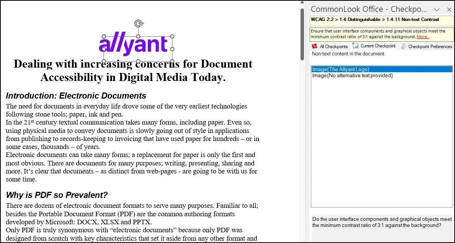Select Image{The Allyant Logo} list entry
455x243 pixels.
click(x=382, y=69)
